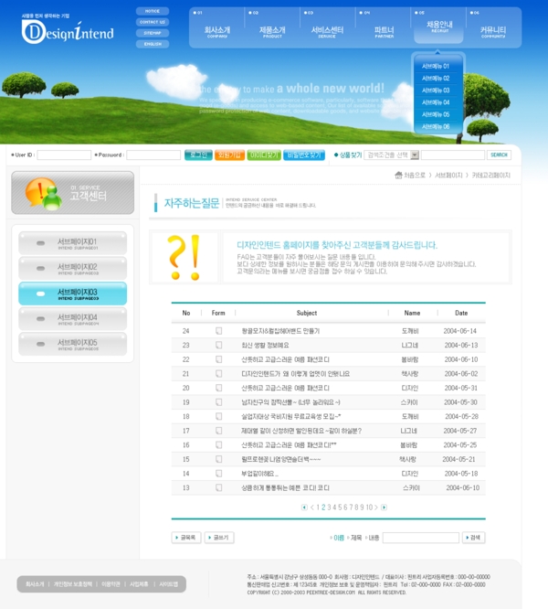Select 내용 search option
Screen dimensions: 548x609
(x=373, y=538)
